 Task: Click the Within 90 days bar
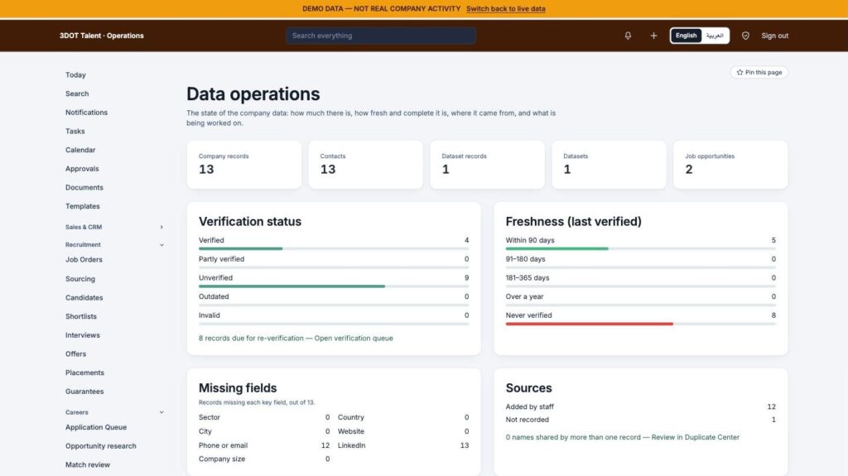[641, 249]
